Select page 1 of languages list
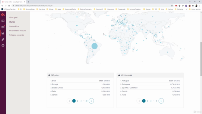202x114 pixels. [144, 101]
